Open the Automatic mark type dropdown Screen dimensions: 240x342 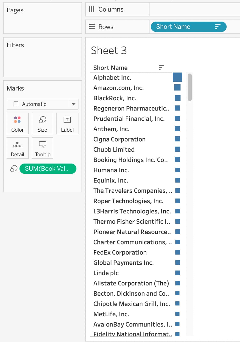point(73,104)
